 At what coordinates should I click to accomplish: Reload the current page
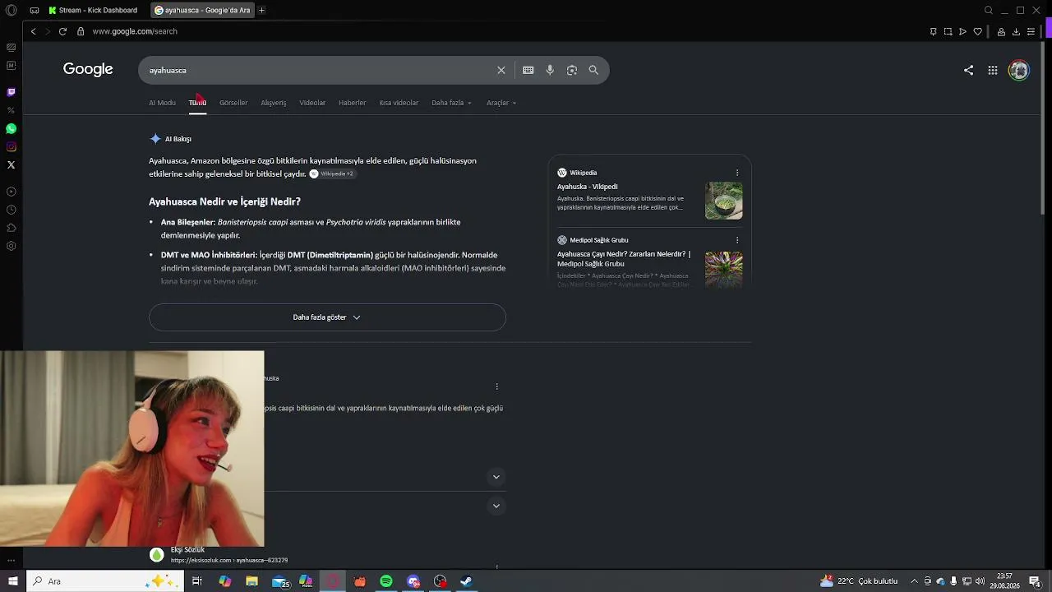click(x=62, y=31)
